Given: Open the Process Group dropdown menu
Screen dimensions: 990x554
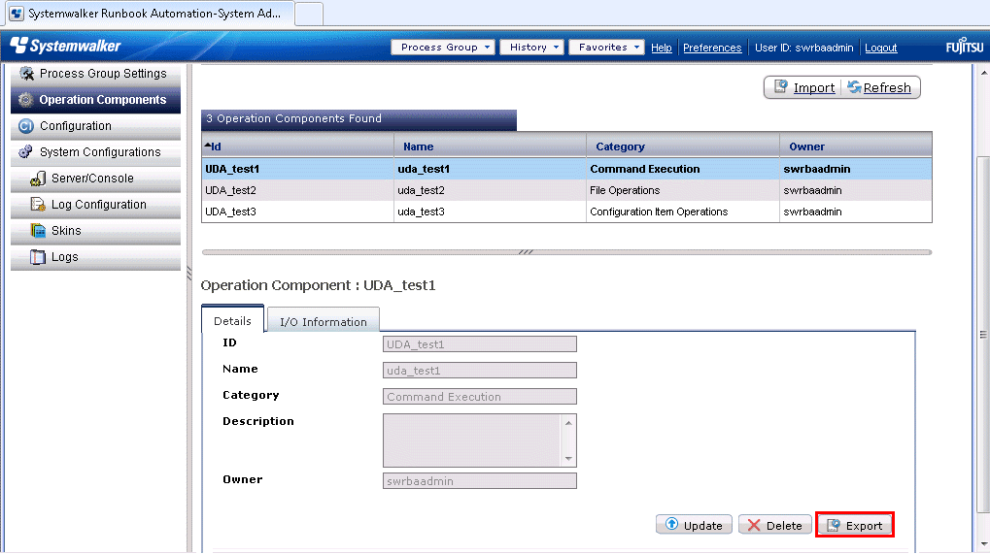Looking at the screenshot, I should (x=443, y=48).
